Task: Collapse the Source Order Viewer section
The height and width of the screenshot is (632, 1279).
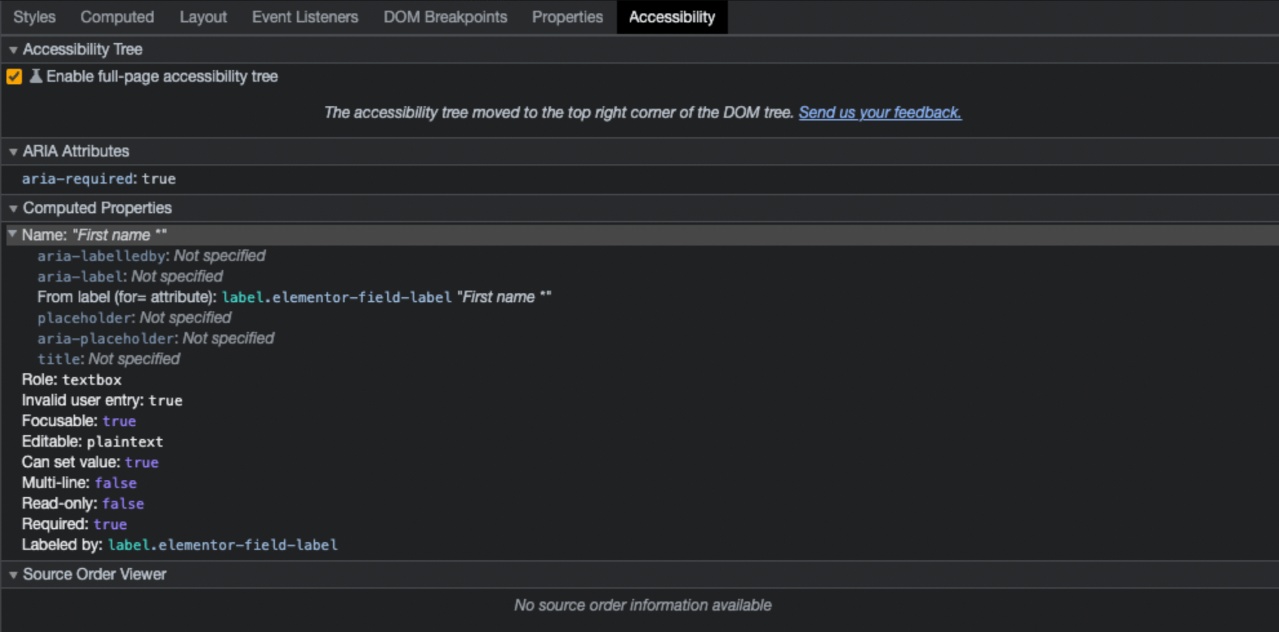Action: [x=13, y=575]
